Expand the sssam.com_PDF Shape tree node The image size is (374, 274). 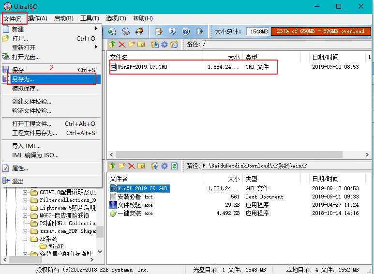point(25,231)
